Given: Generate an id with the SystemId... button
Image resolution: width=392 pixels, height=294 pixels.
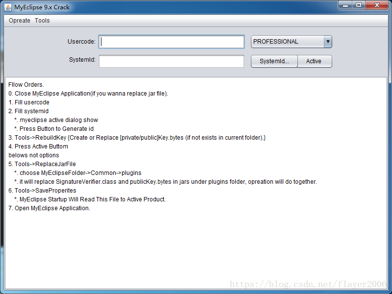Looking at the screenshot, I should pos(274,61).
